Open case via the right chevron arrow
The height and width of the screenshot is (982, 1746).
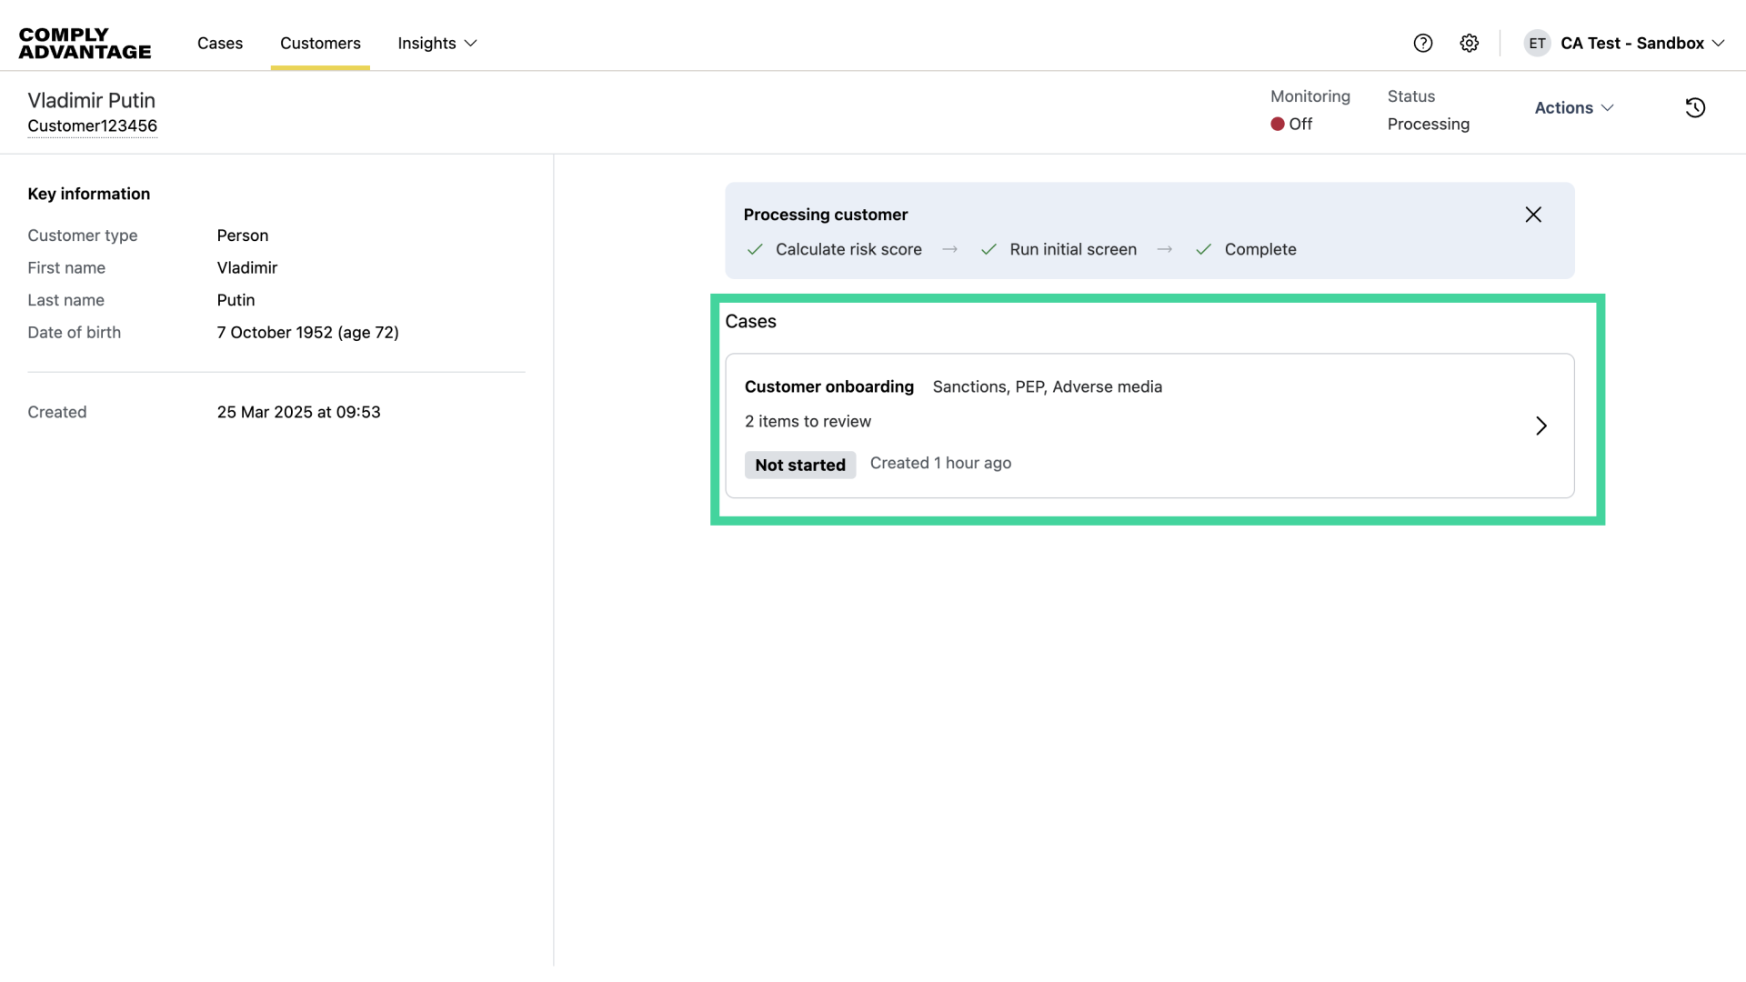click(1541, 426)
